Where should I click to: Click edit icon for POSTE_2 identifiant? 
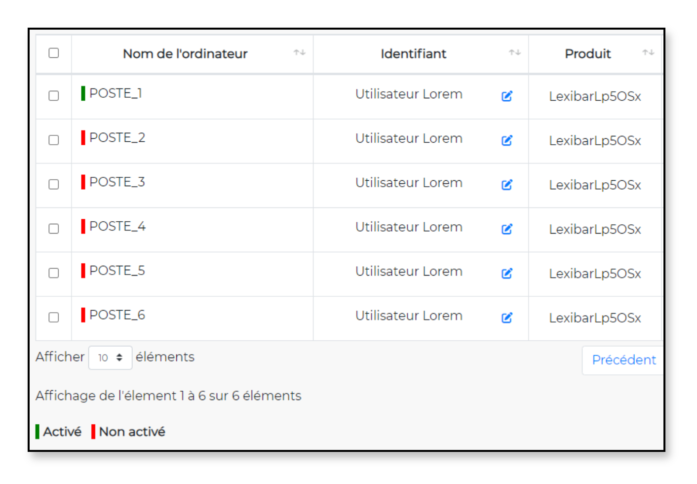click(x=507, y=140)
